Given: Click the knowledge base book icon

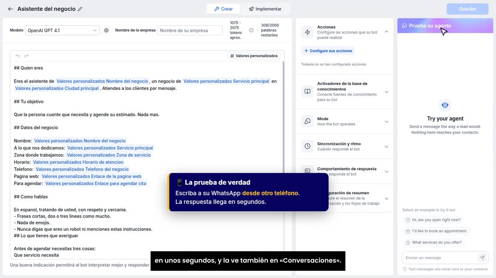Looking at the screenshot, I should tap(308, 91).
